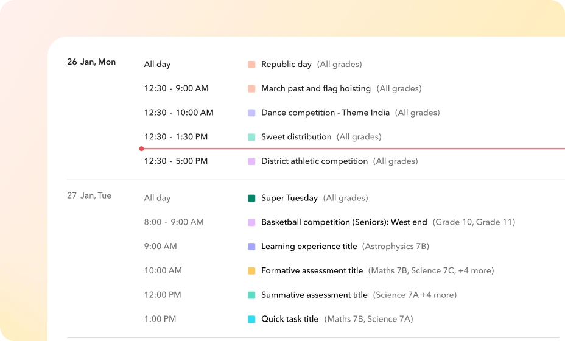Click the 12:30 - 9:00 AM time

[176, 88]
